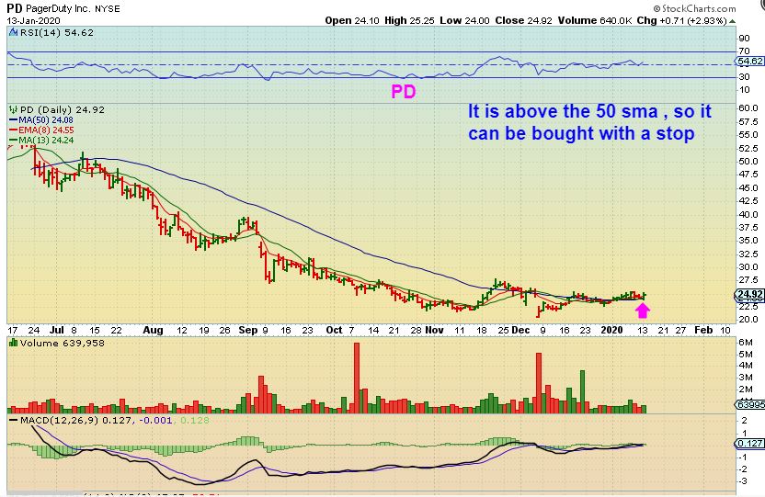Click the "Low 24.00" value in header
This screenshot has height=497, width=765.
[x=464, y=20]
